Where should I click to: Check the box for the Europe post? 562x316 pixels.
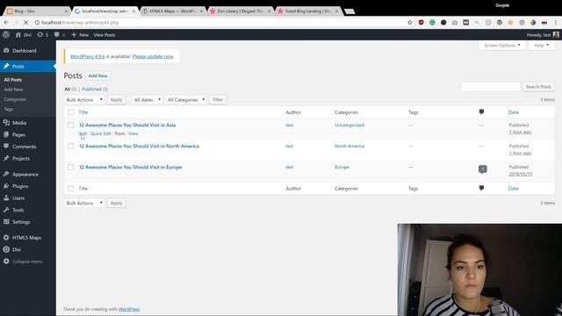pos(70,167)
